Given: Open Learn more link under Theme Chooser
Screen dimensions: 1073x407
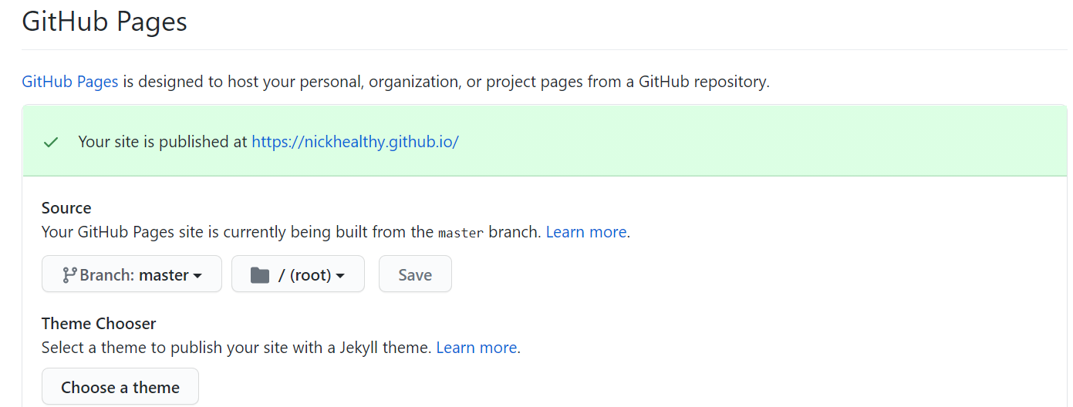Looking at the screenshot, I should pyautogui.click(x=477, y=348).
